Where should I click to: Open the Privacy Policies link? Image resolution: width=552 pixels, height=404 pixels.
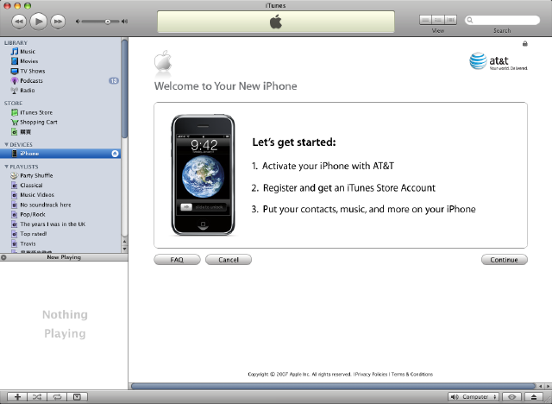[371, 374]
